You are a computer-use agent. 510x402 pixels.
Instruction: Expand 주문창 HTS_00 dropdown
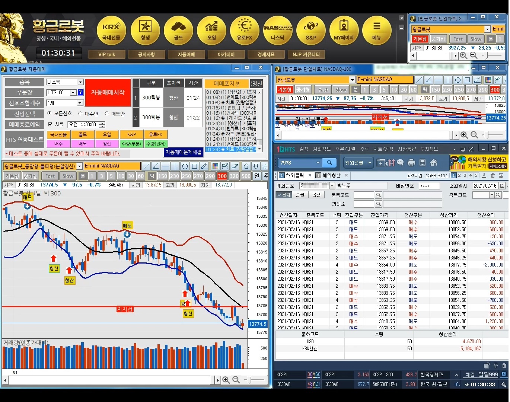click(x=73, y=92)
